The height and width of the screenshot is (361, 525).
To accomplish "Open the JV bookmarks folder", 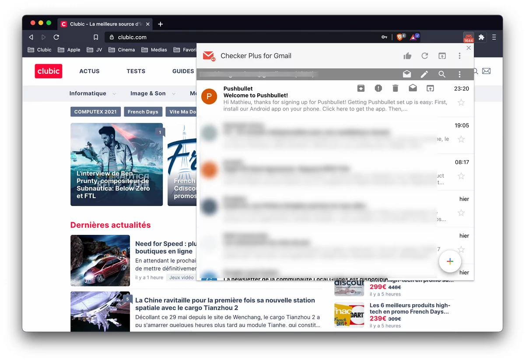I will coord(94,50).
